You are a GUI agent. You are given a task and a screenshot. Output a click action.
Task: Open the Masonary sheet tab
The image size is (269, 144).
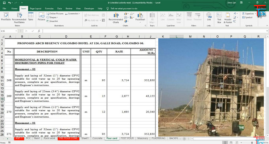pos(142,138)
